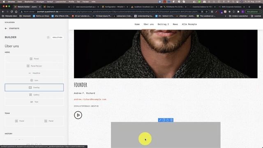Click the name Andrew F. Richard

(84, 93)
